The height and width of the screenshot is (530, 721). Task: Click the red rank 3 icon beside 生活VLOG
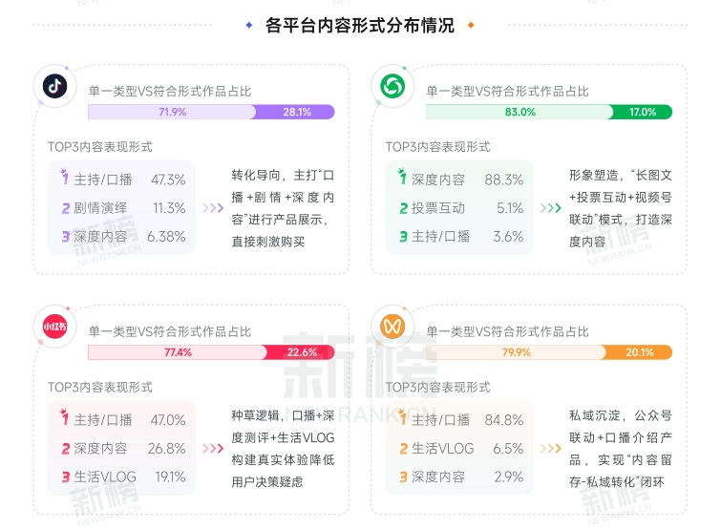64,477
